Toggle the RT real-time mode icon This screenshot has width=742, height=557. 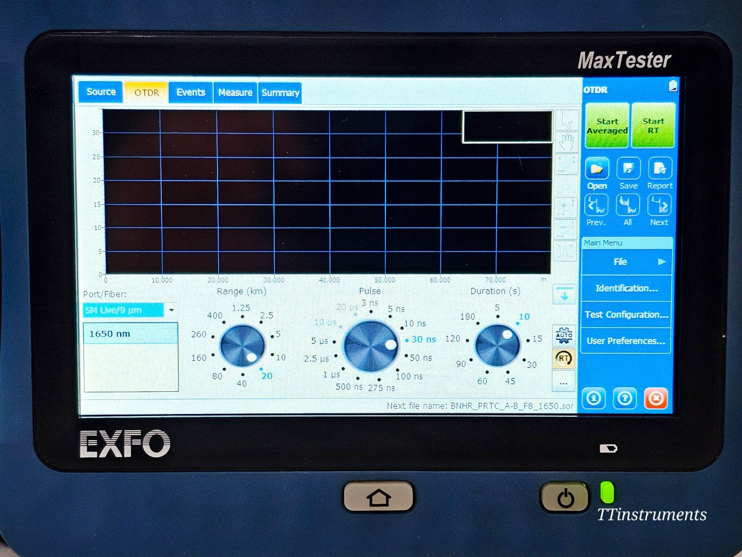[x=564, y=358]
